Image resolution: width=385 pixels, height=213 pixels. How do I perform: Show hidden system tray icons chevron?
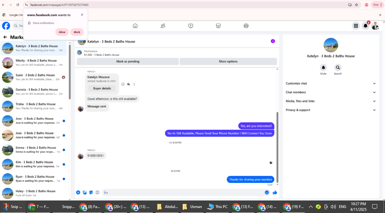tap(311, 207)
